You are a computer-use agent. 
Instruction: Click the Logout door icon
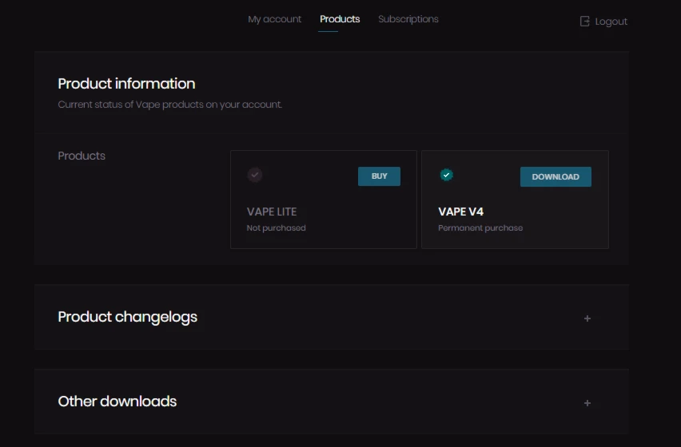584,22
